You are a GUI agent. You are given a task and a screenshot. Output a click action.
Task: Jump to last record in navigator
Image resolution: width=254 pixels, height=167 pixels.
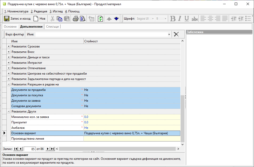click(52, 149)
